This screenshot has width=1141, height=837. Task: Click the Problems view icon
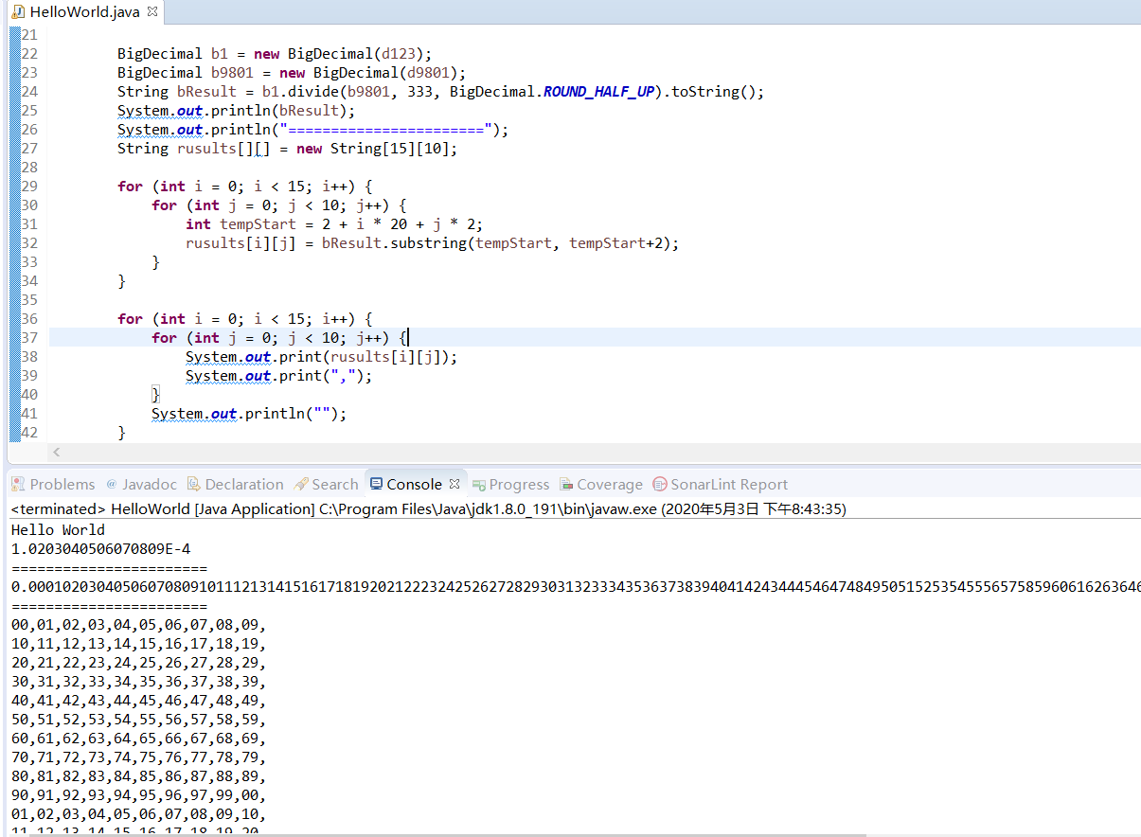(x=18, y=484)
